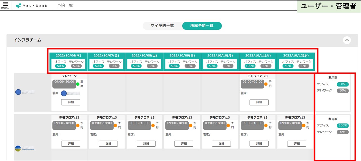Viewport: 361px width, 161px height.
Task: Click テレワーク 50% badge in first 利用率 panel
Action: (x=343, y=91)
